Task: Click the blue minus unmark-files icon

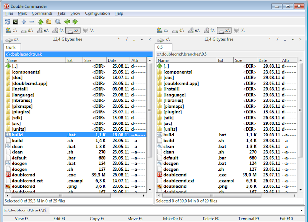Action: pos(32,22)
